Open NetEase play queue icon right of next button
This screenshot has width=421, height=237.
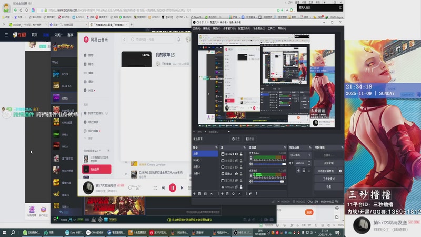(x=189, y=188)
